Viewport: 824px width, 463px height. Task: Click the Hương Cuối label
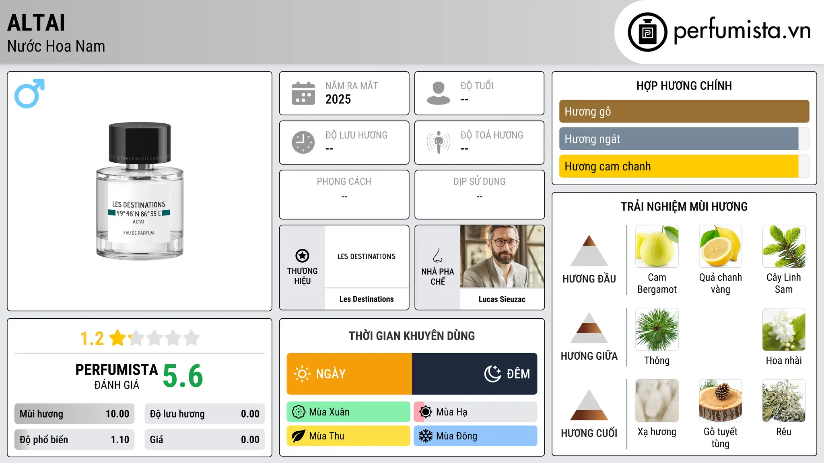click(589, 433)
